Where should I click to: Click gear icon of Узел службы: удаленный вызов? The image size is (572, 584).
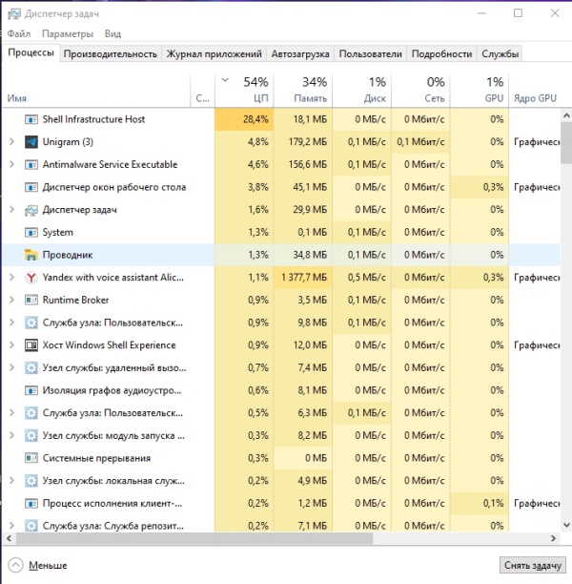pyautogui.click(x=31, y=368)
